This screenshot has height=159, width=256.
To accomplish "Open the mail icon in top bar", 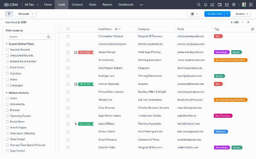I will tap(227, 5).
